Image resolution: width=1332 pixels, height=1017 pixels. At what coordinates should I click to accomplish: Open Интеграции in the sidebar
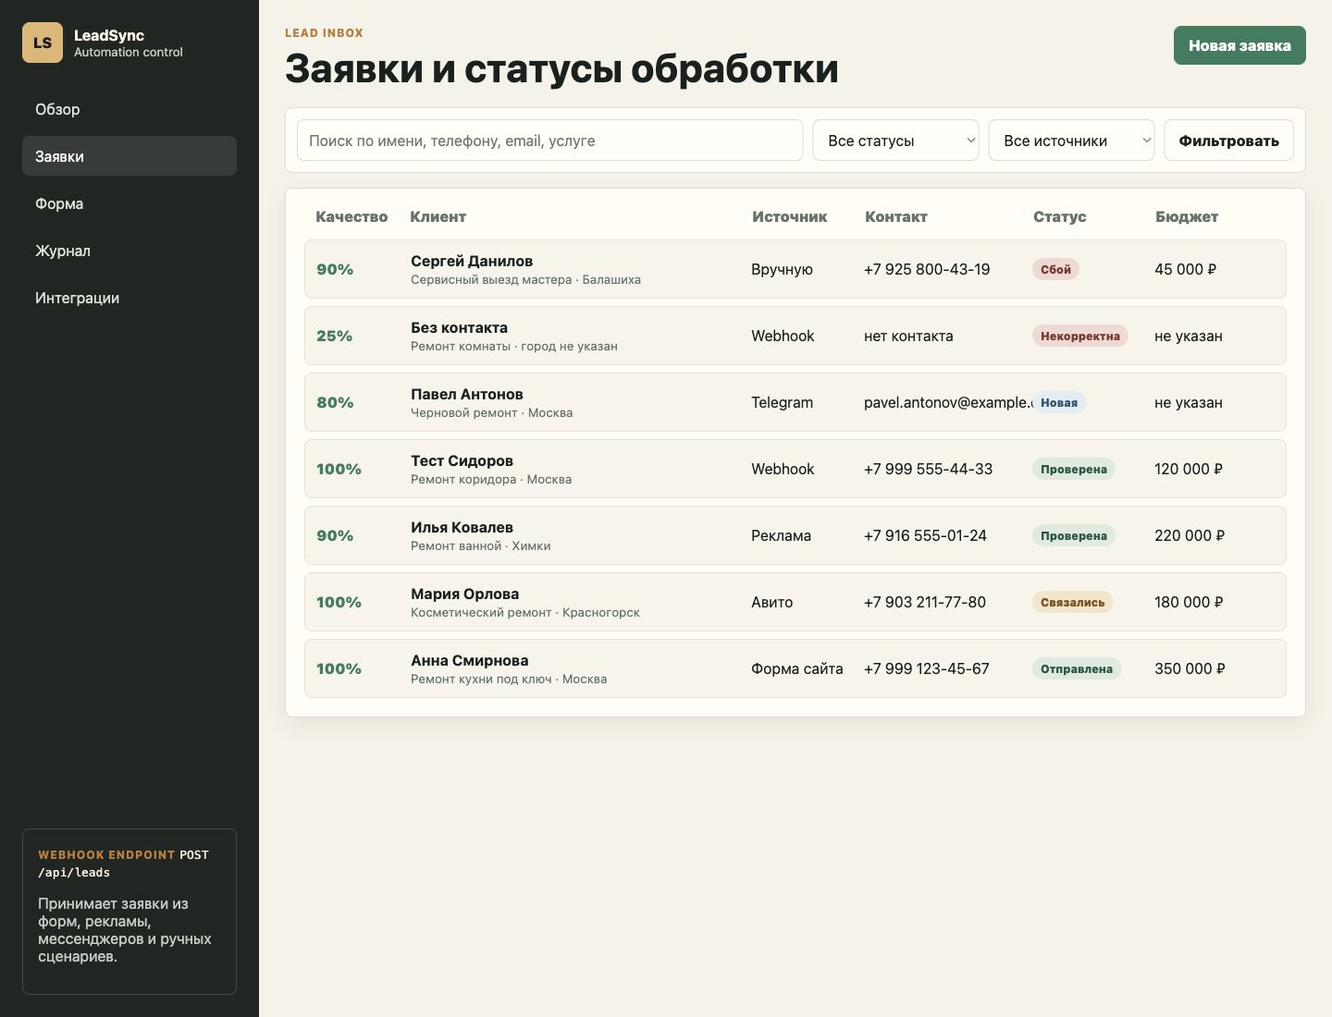(129, 298)
